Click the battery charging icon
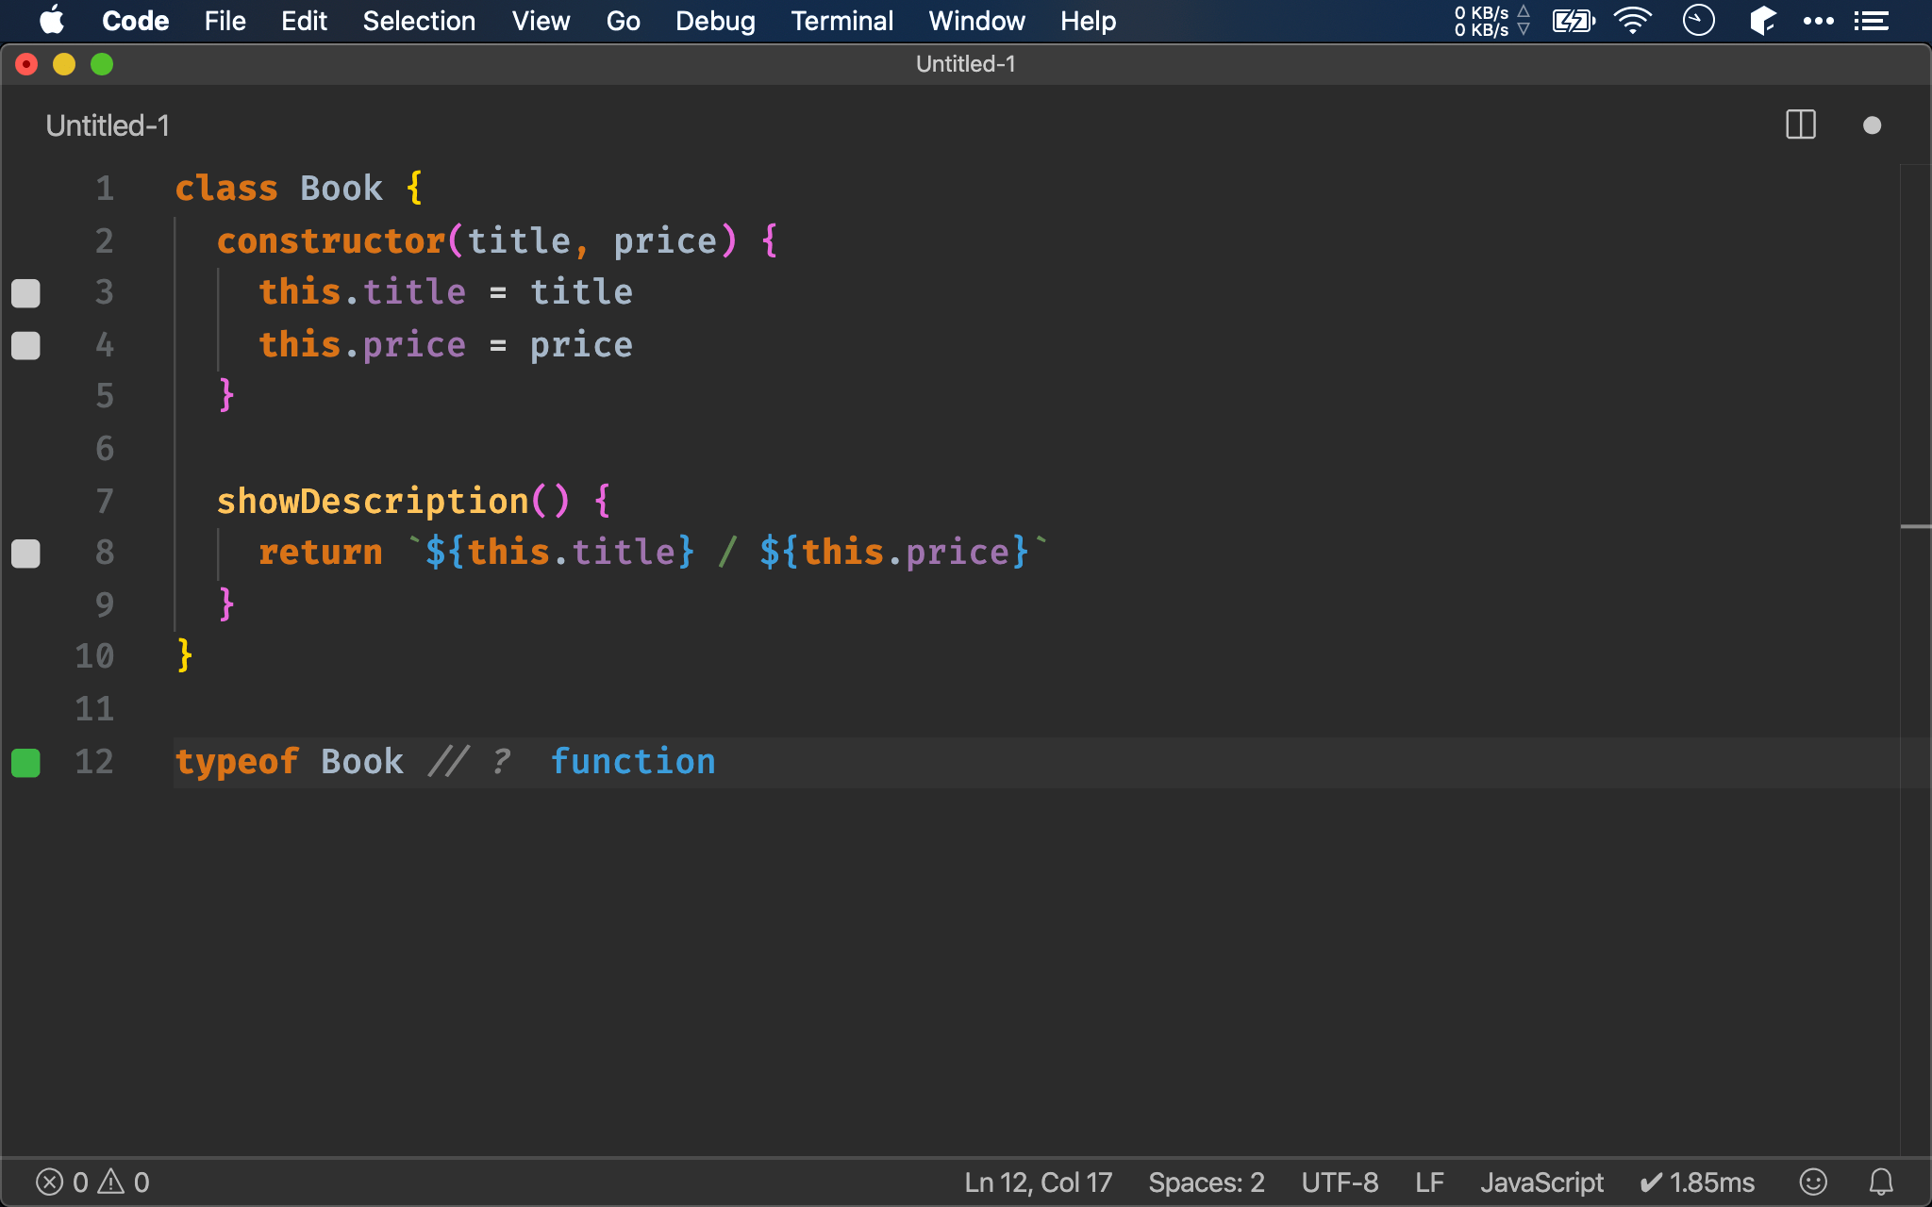The image size is (1932, 1207). click(x=1574, y=20)
